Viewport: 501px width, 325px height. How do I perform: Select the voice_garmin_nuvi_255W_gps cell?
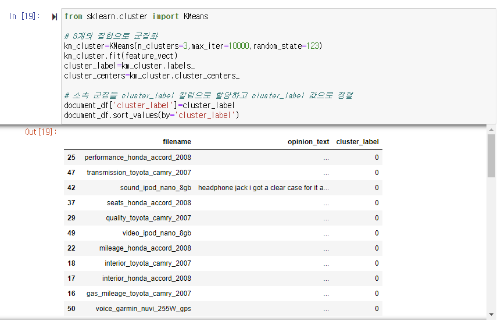coord(143,309)
